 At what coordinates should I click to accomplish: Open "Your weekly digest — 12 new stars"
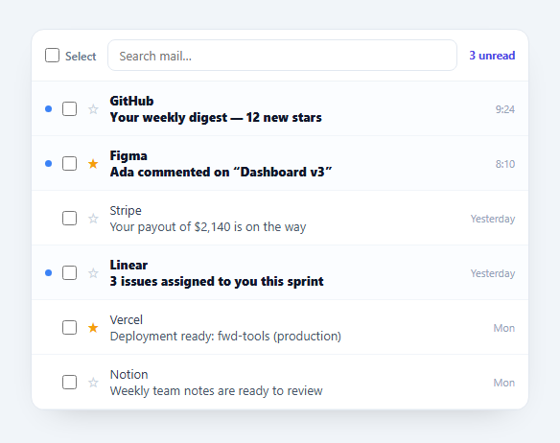coord(216,118)
